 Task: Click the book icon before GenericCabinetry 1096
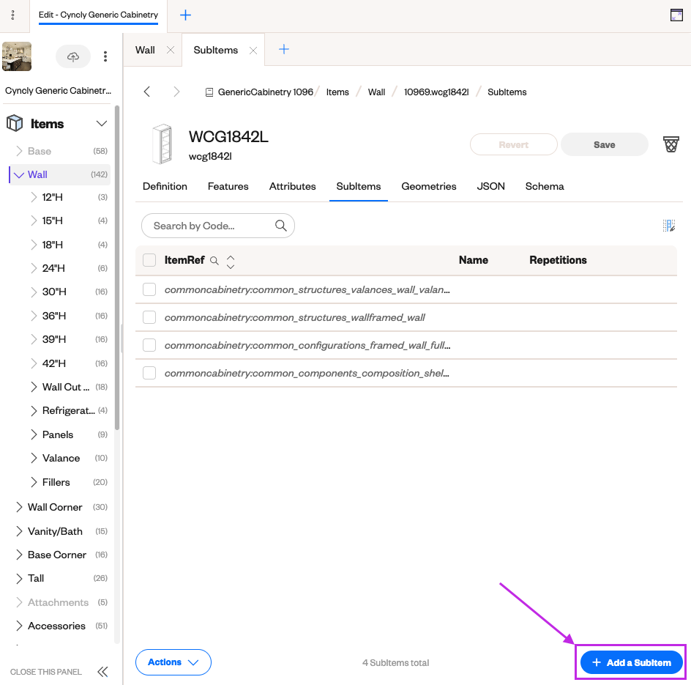point(209,92)
